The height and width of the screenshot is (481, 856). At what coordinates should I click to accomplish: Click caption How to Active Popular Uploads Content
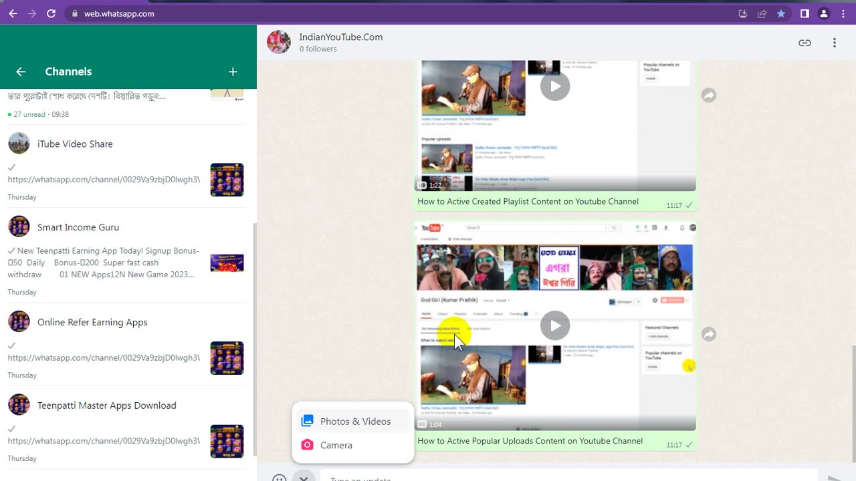530,441
